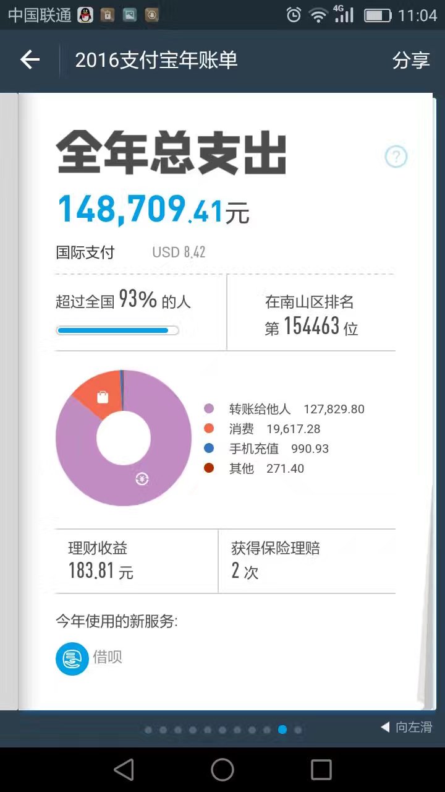This screenshot has height=792, width=445.
Task: Tap the last page indicator dot
Action: [x=298, y=730]
